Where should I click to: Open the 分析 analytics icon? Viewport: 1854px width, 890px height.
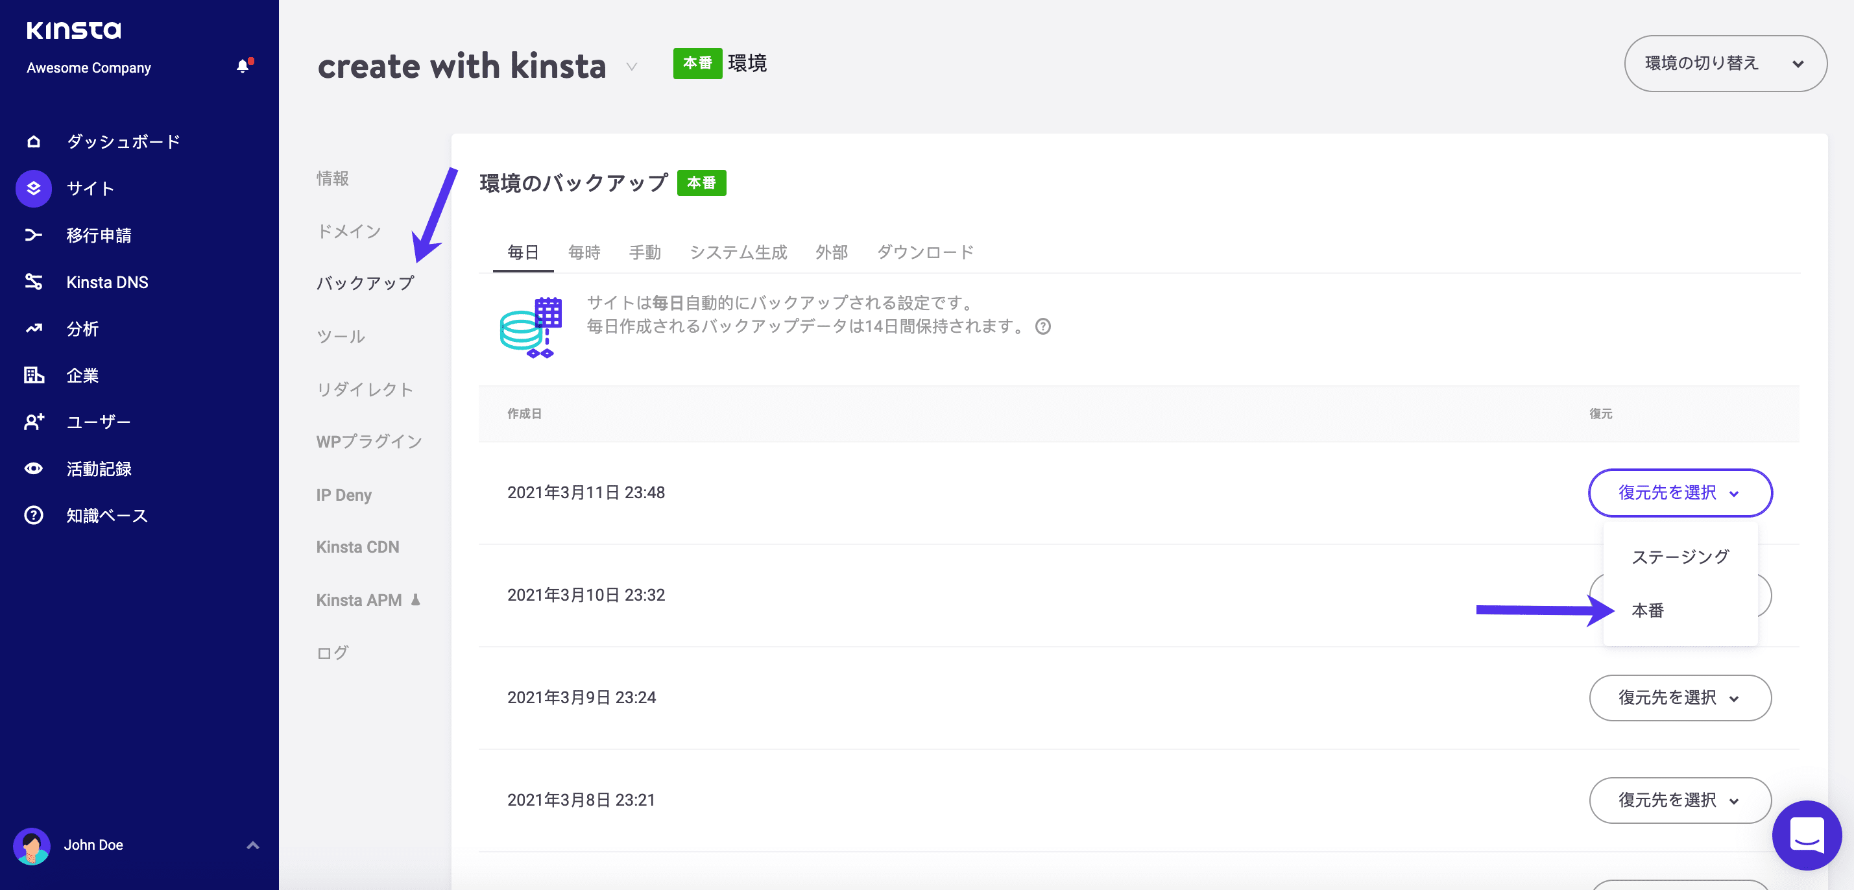point(33,328)
